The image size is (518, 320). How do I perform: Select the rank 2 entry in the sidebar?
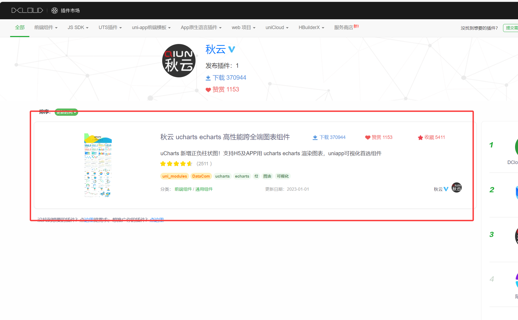point(504,195)
